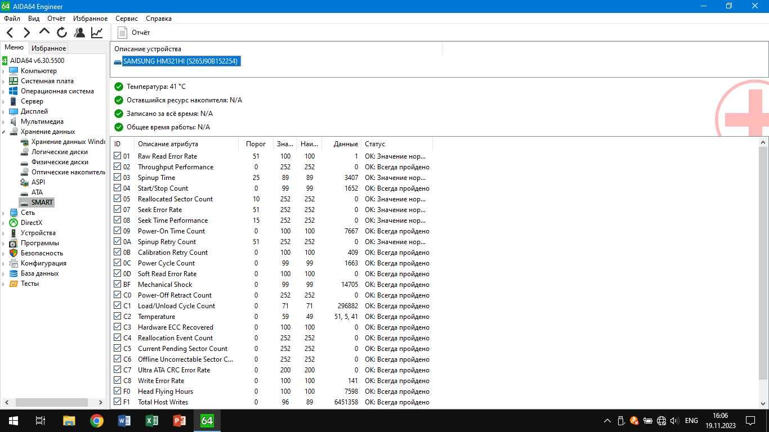
Task: Select the Дисплей tree icon
Action: (14, 111)
